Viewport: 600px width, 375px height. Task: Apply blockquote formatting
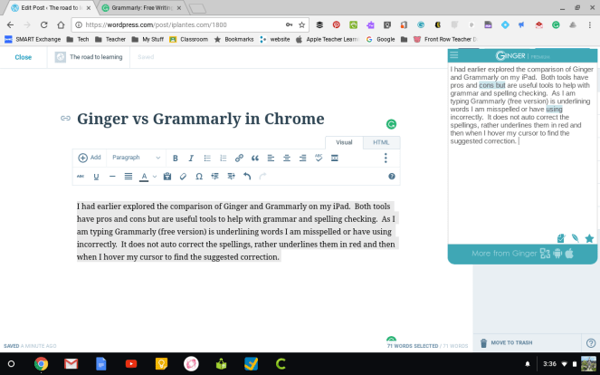(x=255, y=158)
